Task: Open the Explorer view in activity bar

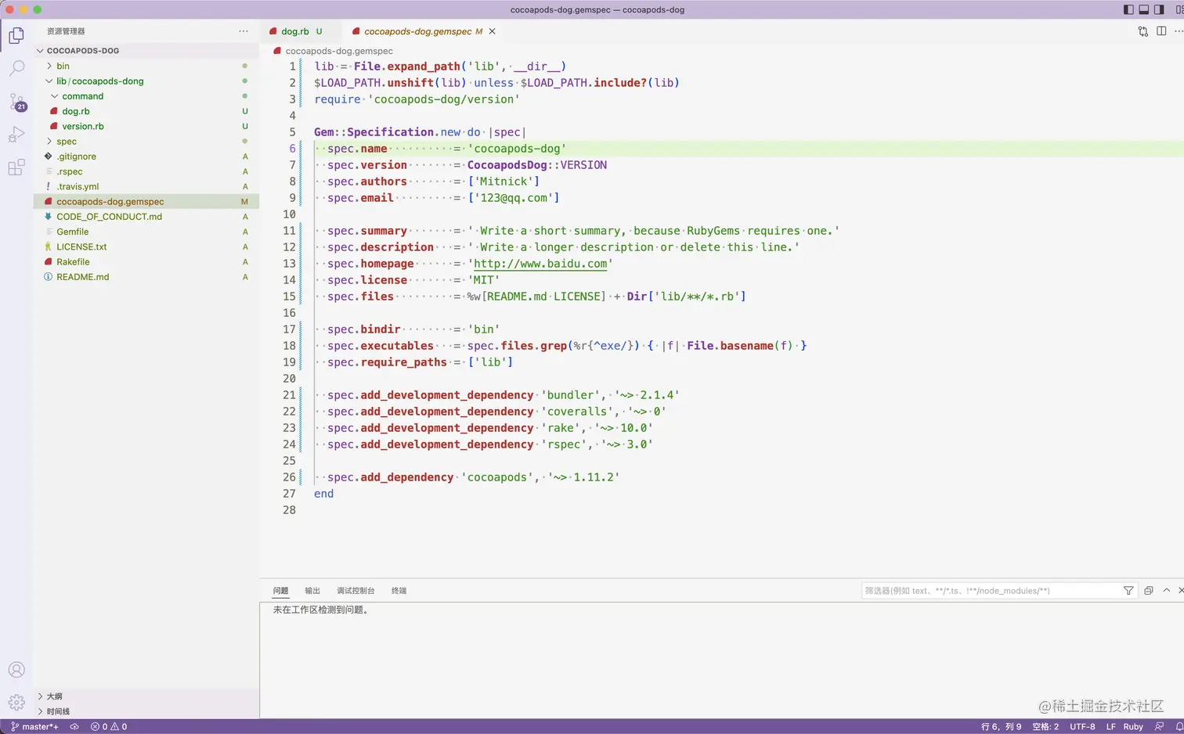Action: click(16, 36)
